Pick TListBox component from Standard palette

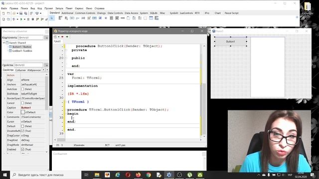(111, 18)
